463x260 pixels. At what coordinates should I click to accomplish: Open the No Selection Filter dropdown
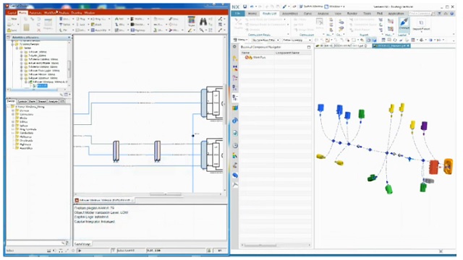(266, 40)
